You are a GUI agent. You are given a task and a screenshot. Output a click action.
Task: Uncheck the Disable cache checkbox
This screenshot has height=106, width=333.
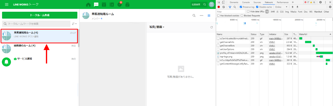[x=257, y=7]
